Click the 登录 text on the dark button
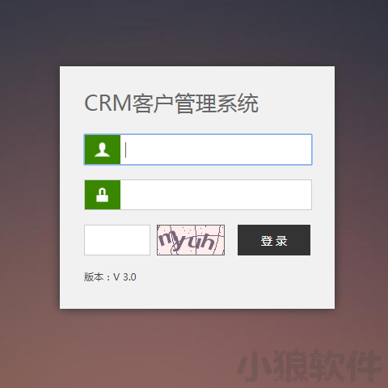This screenshot has height=388, width=388. click(274, 241)
